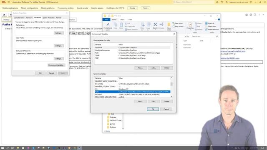Click Cancel in Environment Variables dialog
Image resolution: width=267 pixels, height=150 pixels.
click(x=166, y=109)
